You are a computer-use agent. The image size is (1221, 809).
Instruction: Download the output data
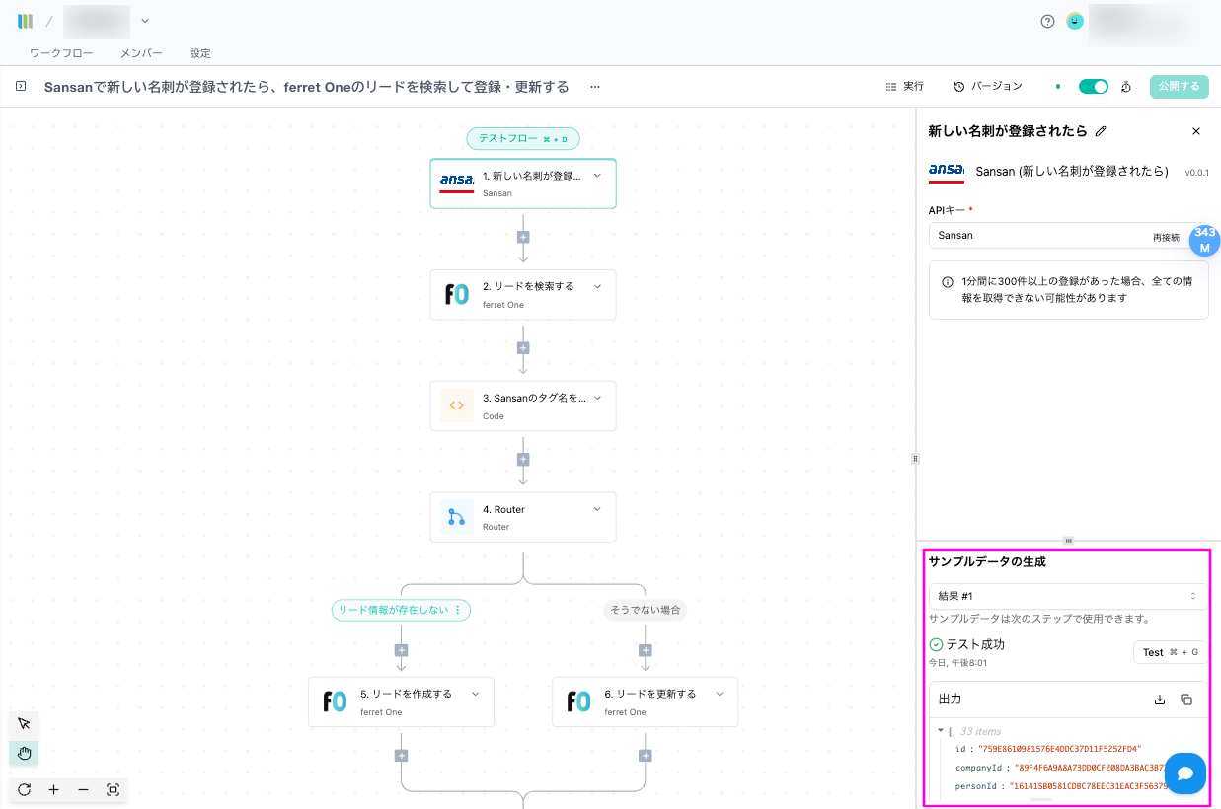point(1160,699)
